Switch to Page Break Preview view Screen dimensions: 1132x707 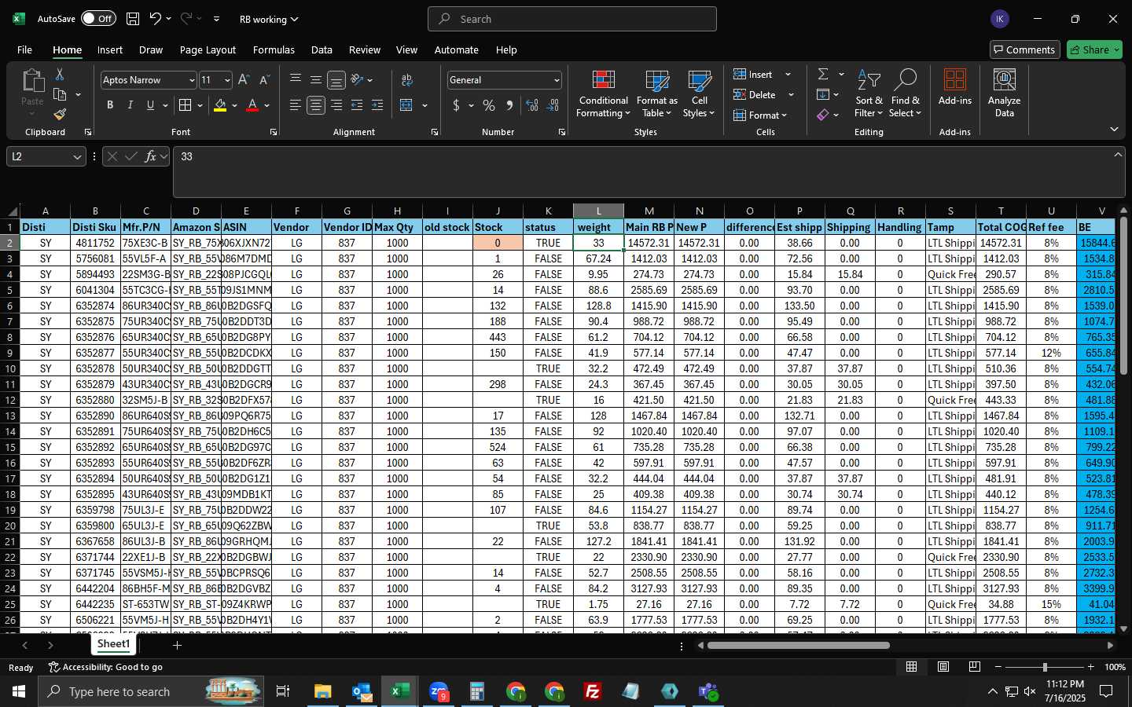[975, 666]
